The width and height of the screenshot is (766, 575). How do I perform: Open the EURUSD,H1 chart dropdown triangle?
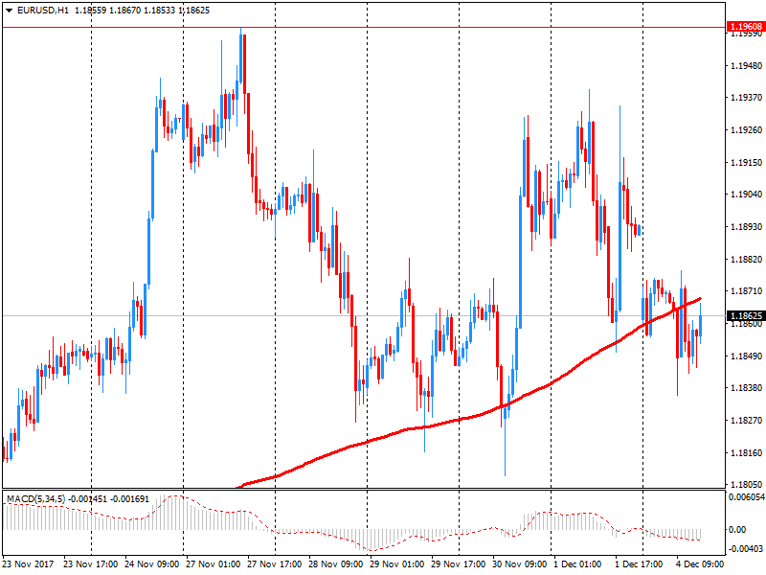click(x=10, y=10)
